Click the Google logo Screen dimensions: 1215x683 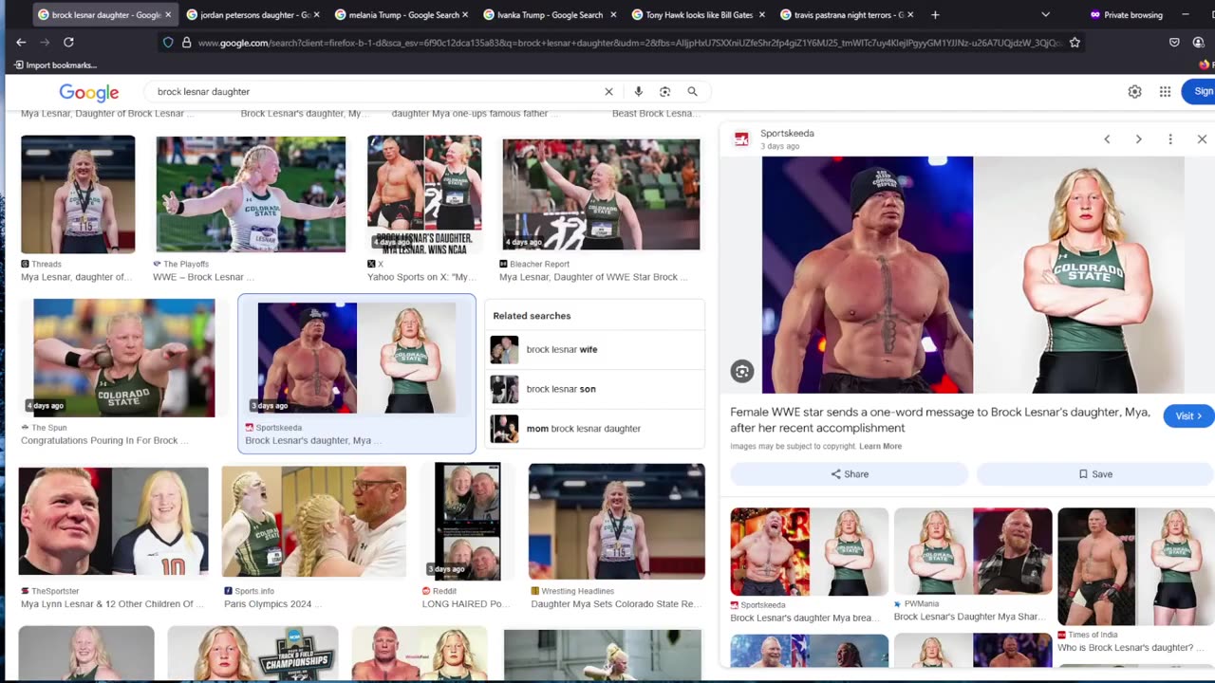89,92
